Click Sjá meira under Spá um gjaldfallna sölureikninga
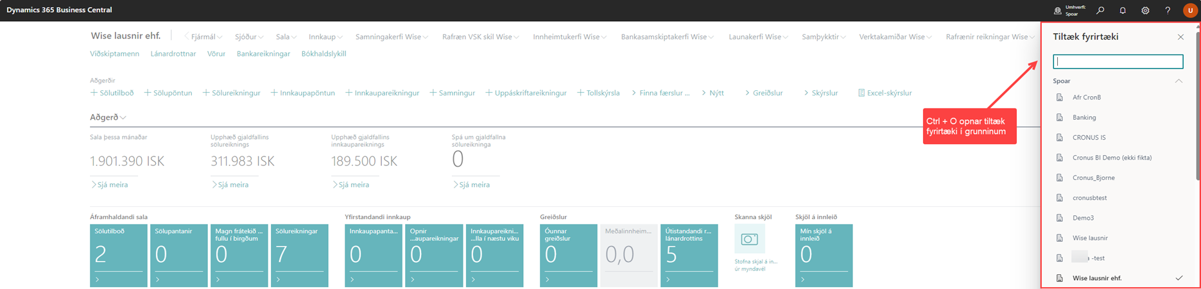1201x289 pixels. 472,185
